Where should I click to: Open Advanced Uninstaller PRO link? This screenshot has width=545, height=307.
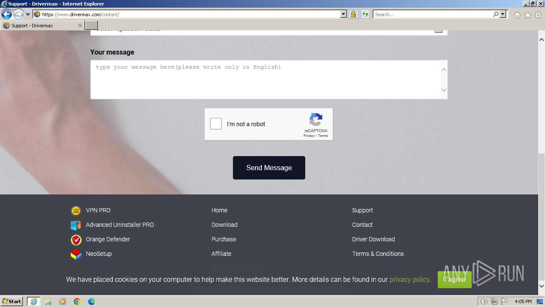[x=120, y=225]
